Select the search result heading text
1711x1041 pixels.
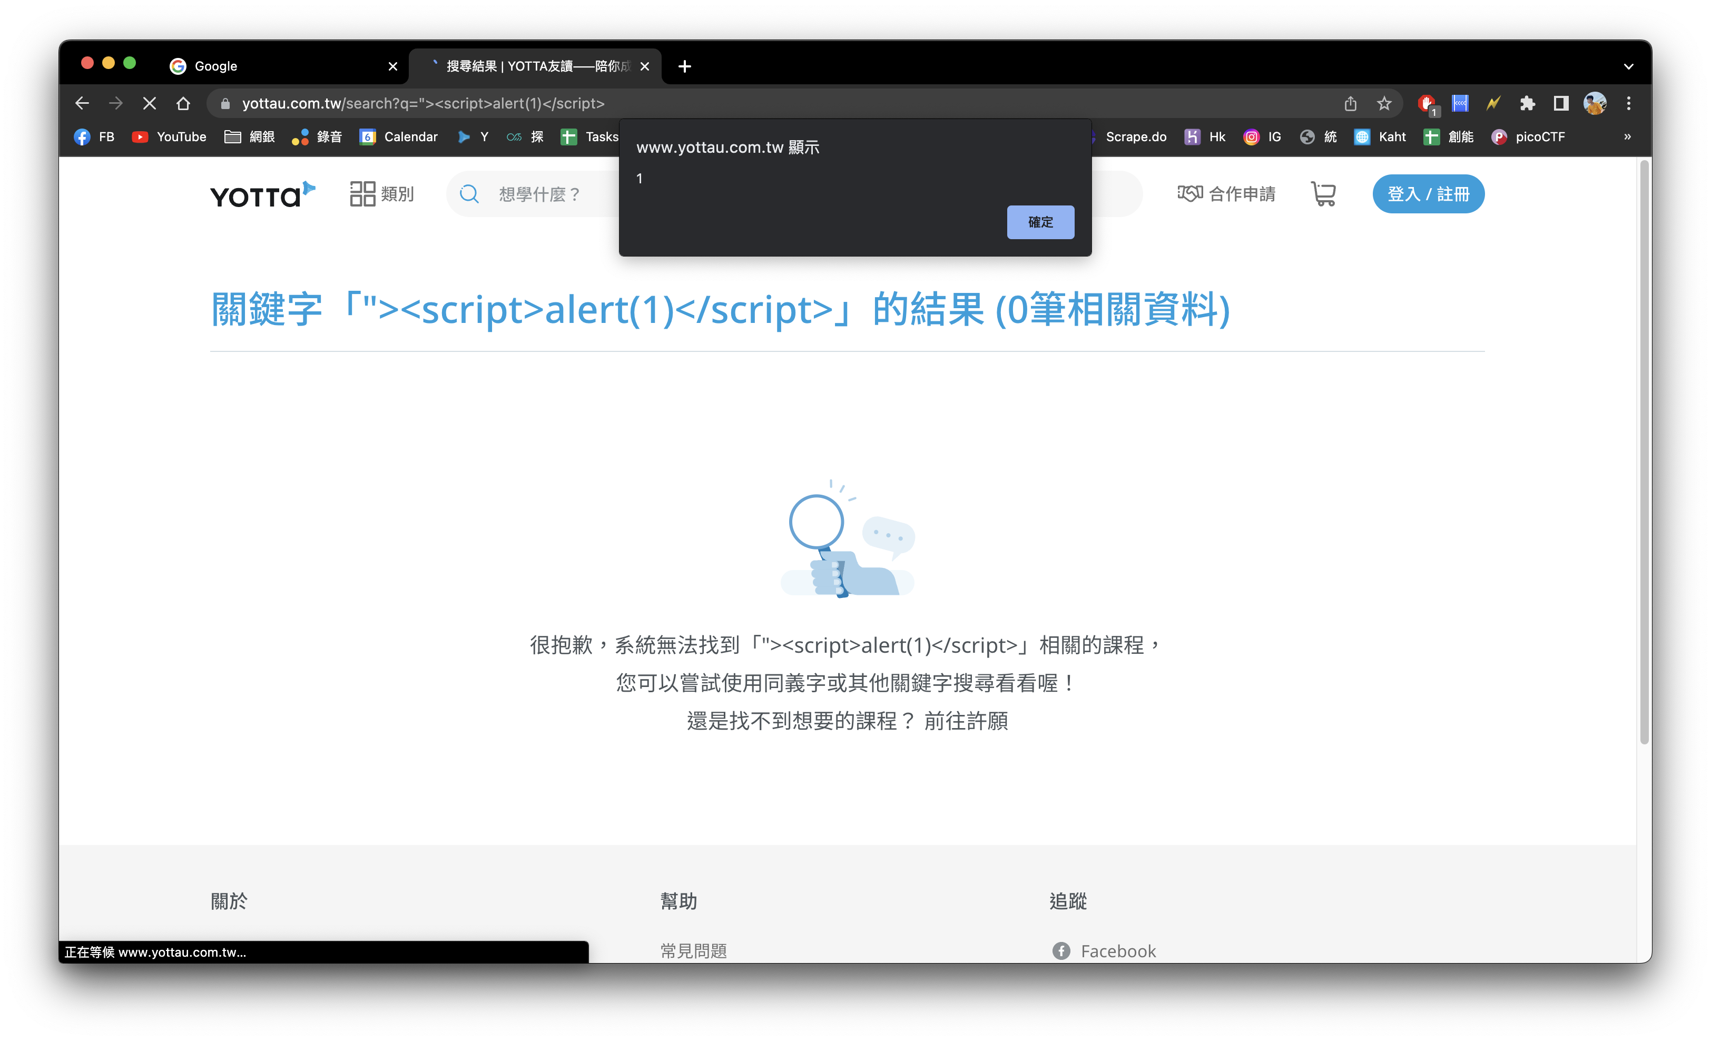point(720,309)
